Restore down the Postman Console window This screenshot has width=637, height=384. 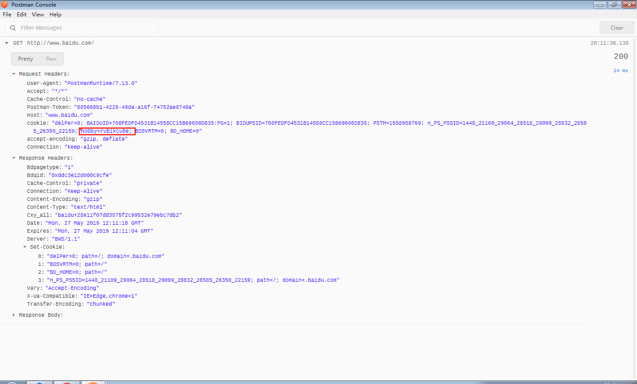coord(614,5)
